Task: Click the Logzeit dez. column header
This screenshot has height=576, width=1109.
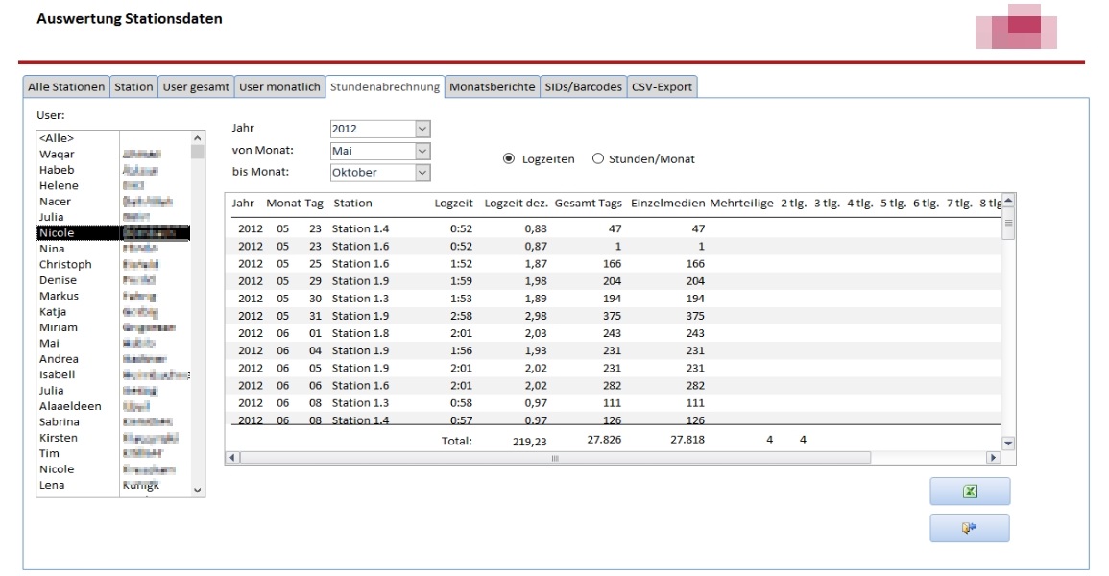Action: 517,204
